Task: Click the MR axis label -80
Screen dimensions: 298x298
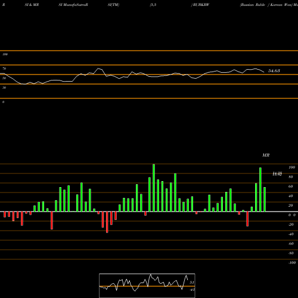Action: click(x=291, y=253)
